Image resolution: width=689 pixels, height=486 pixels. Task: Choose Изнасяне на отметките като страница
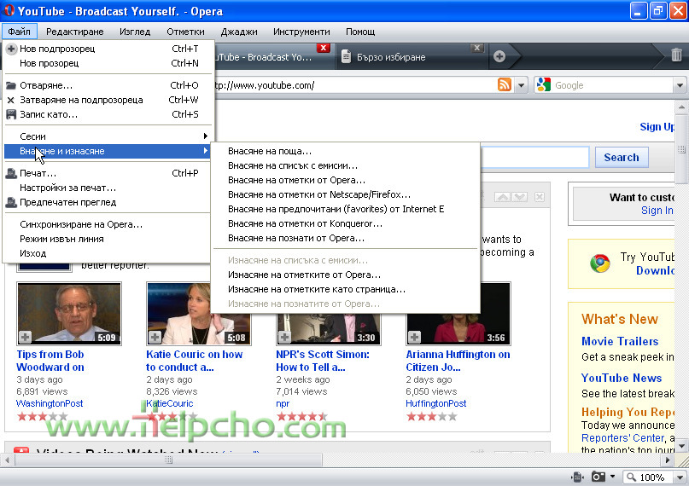tap(316, 289)
